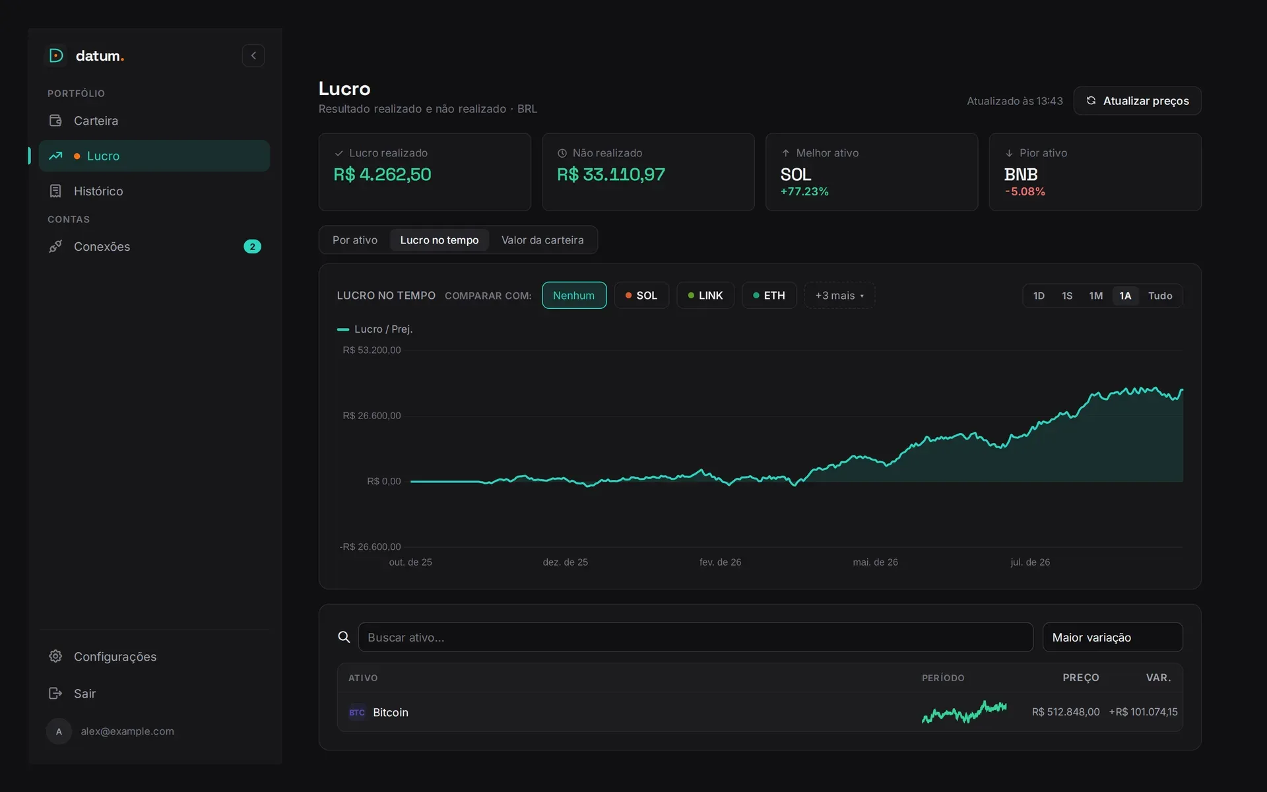Click the BTC badge icon in the Bitcoin row
Viewport: 1267px width, 792px height.
click(x=357, y=712)
